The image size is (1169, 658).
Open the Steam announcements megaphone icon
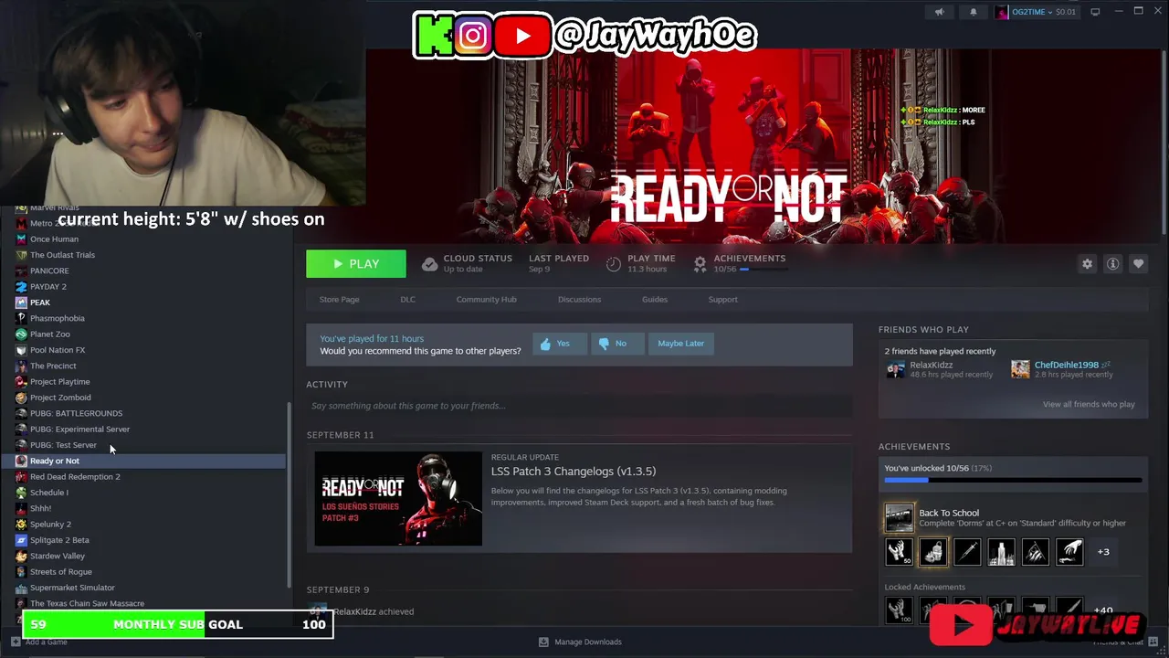point(939,12)
